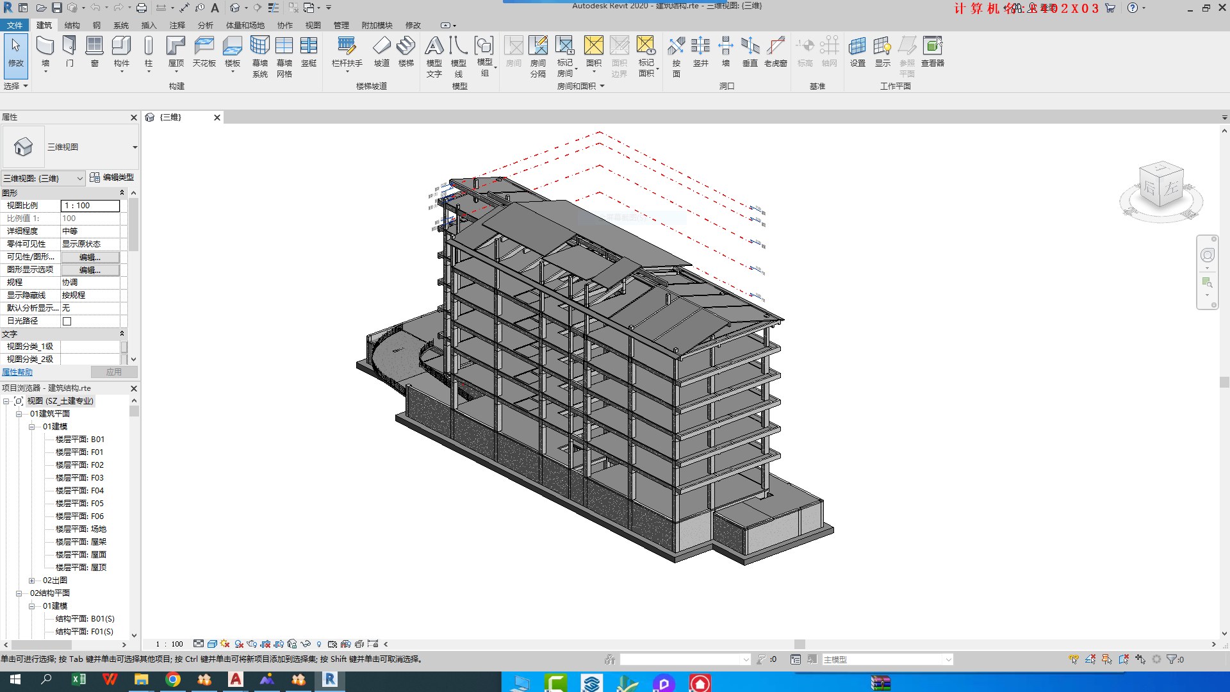1230x692 pixels.
Task: Click the Set work plane (设置) icon
Action: 858,51
